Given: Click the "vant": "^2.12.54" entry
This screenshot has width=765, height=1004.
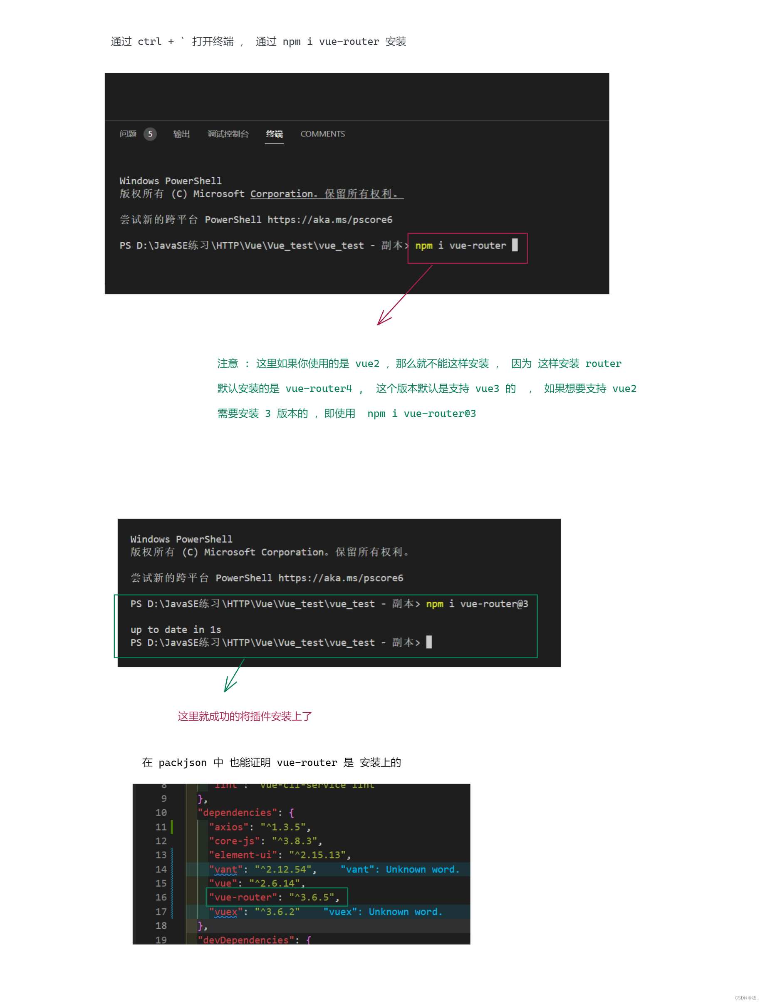Looking at the screenshot, I should (263, 869).
